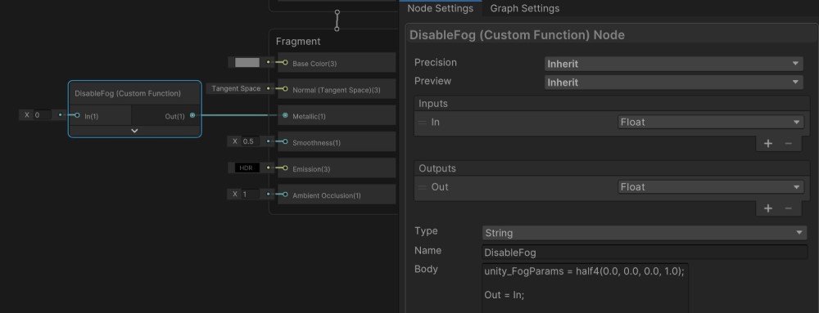Select the Node Settings tab
This screenshot has width=819, height=313.
pyautogui.click(x=441, y=8)
